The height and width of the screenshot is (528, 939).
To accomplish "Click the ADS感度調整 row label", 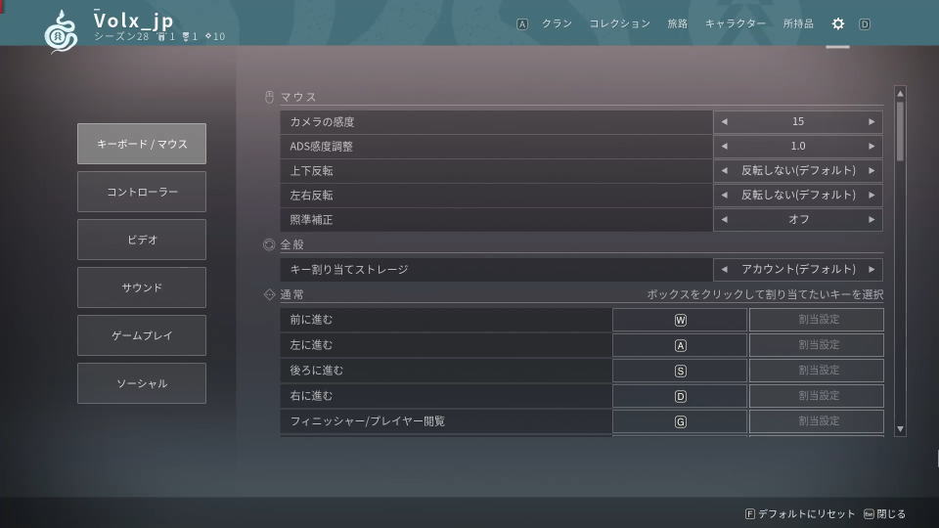I will tap(322, 146).
